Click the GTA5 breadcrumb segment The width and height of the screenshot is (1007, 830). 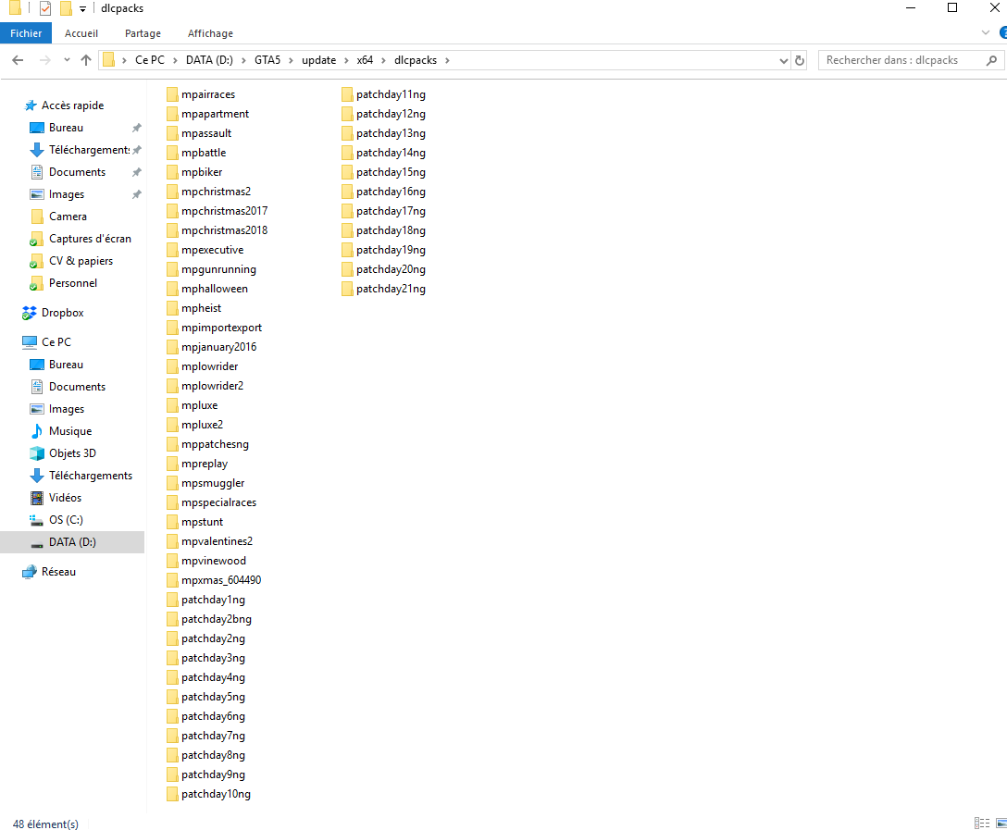(x=267, y=60)
